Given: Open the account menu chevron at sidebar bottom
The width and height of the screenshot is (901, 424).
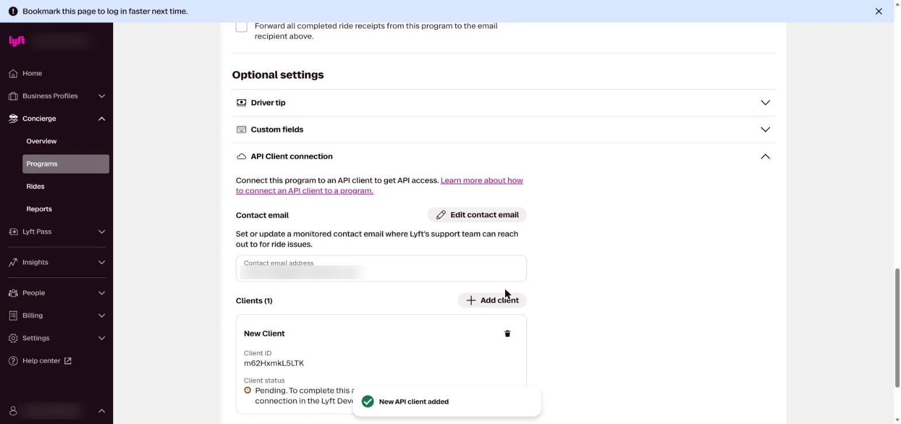Looking at the screenshot, I should coord(102,411).
